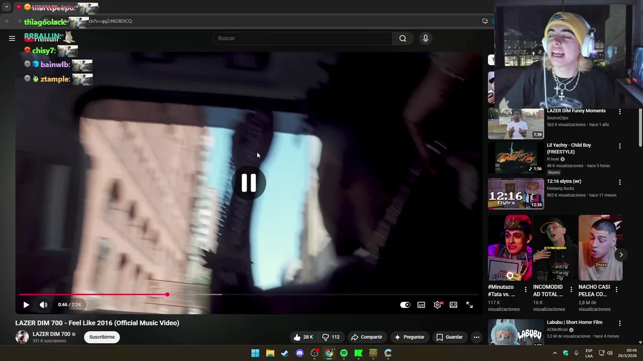643x361 pixels.
Task: Open the Kick app from the taskbar
Action: tap(359, 353)
